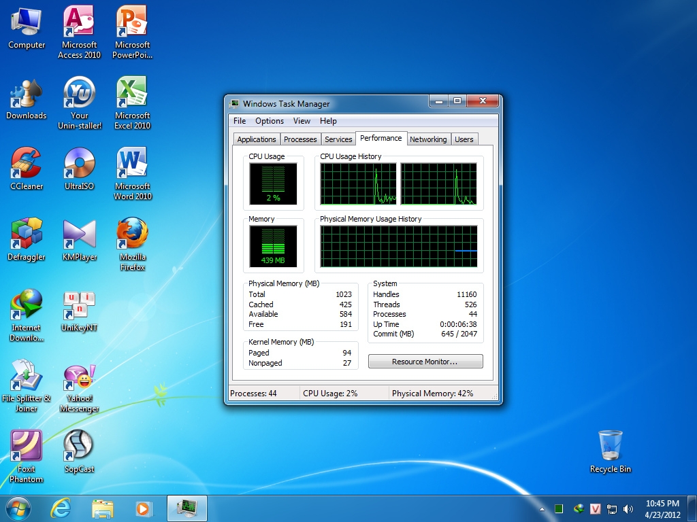Click the green CPU meter in system tray
The width and height of the screenshot is (697, 522).
click(559, 508)
